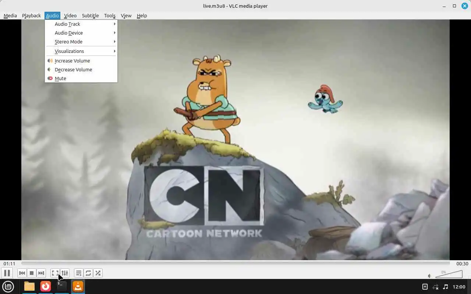Toggle loop repeat mode
471x294 pixels.
(88, 273)
